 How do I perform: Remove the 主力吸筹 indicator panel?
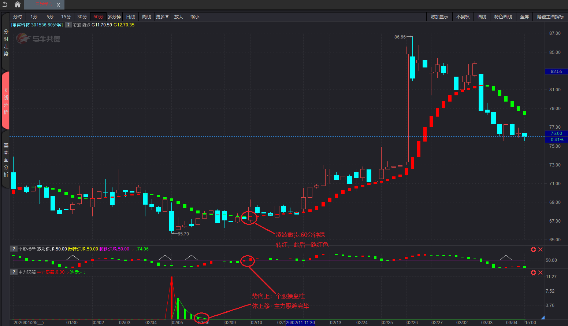[x=541, y=272]
